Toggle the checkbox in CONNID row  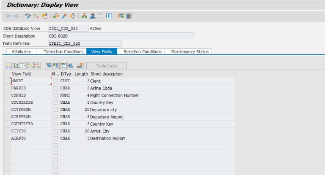click(x=55, y=95)
